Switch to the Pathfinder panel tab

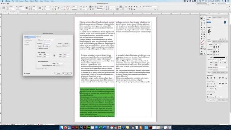coord(214,73)
